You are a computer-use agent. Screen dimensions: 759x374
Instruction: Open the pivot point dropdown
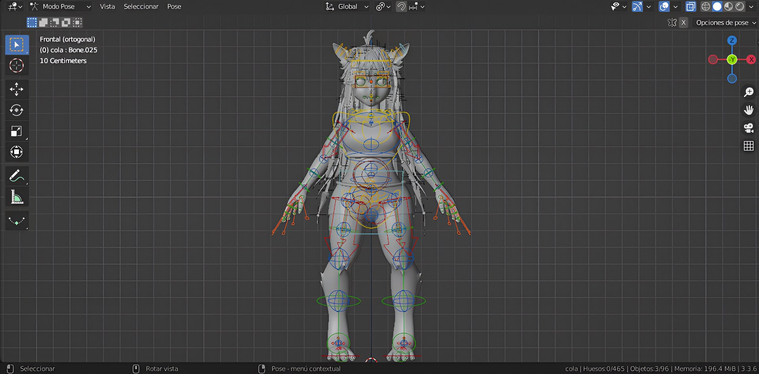pyautogui.click(x=383, y=6)
